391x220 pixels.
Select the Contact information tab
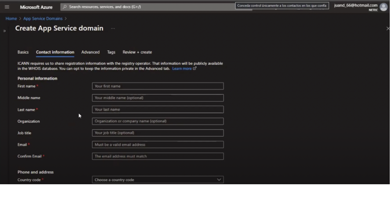coord(55,52)
